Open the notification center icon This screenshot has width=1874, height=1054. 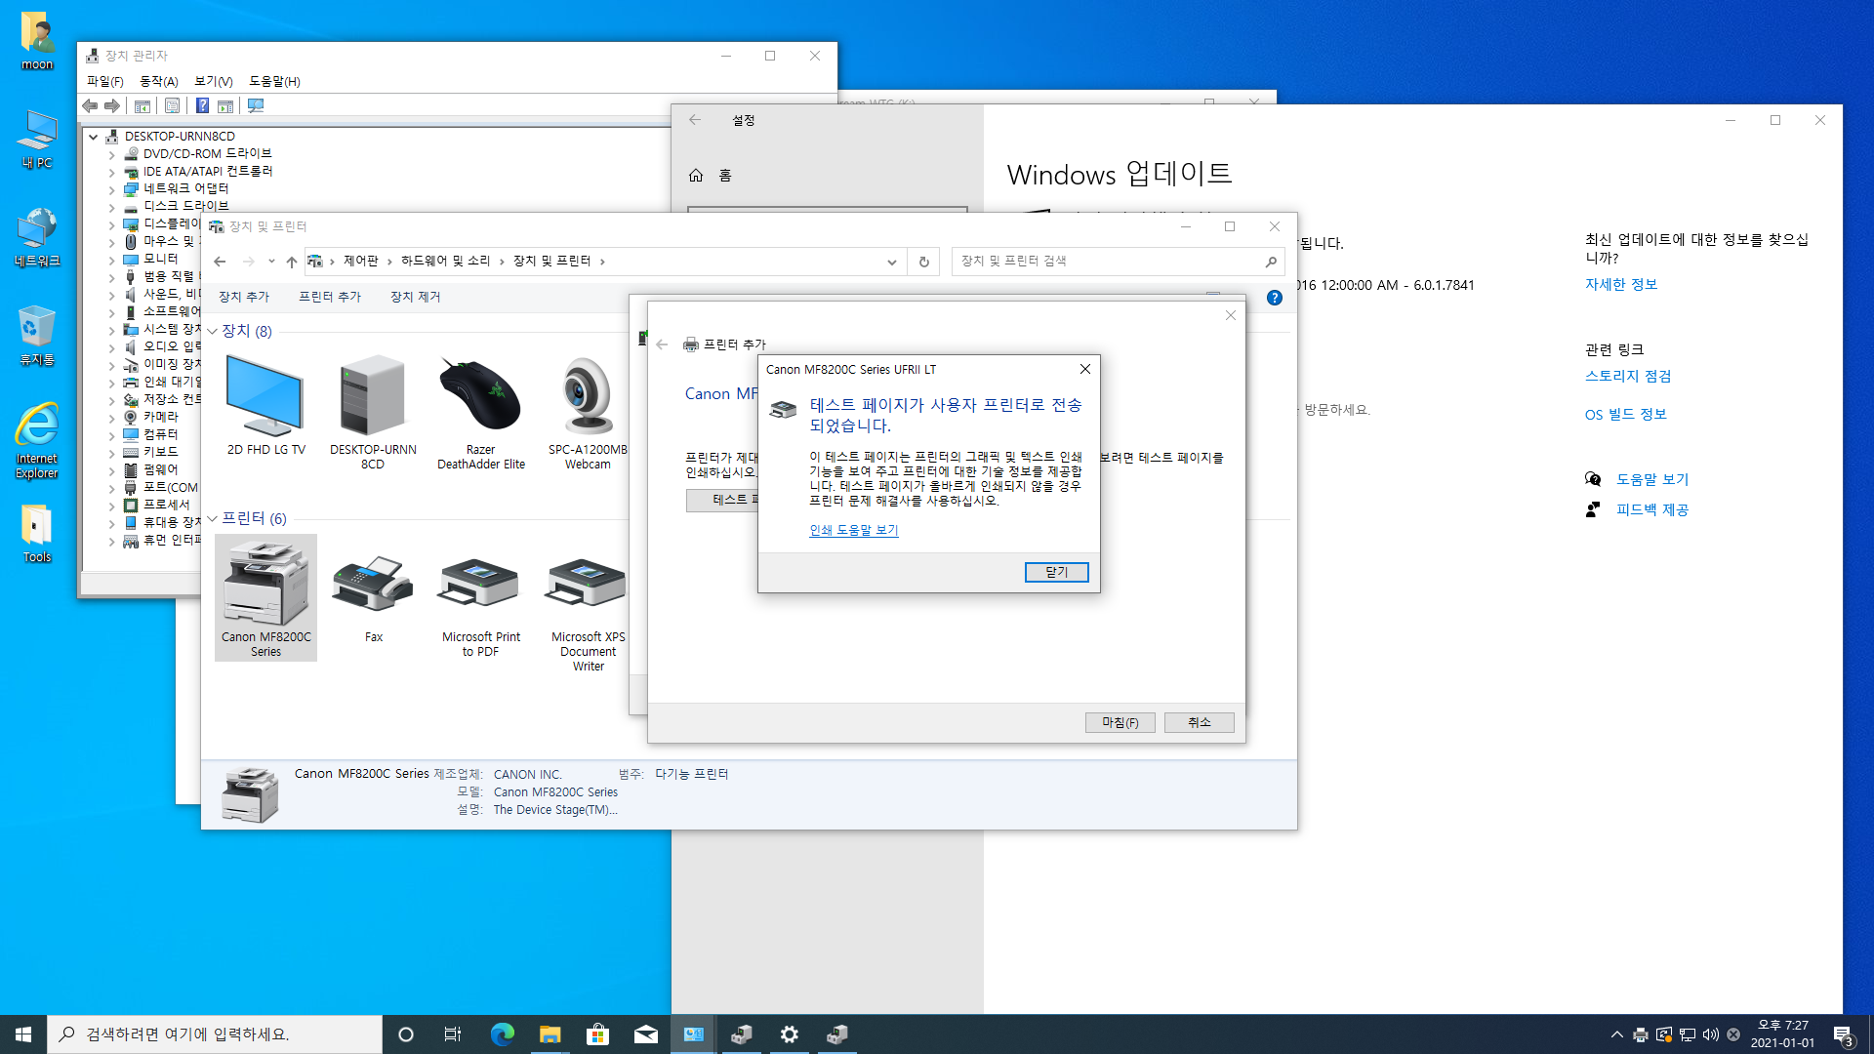point(1843,1034)
